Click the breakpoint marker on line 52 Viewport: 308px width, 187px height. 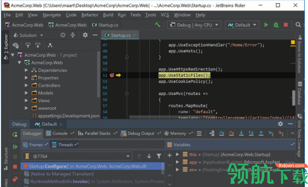pyautogui.click(x=112, y=75)
